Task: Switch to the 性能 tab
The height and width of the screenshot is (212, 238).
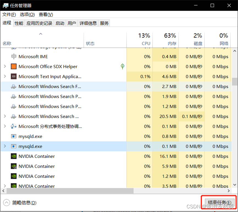Action: coord(19,23)
